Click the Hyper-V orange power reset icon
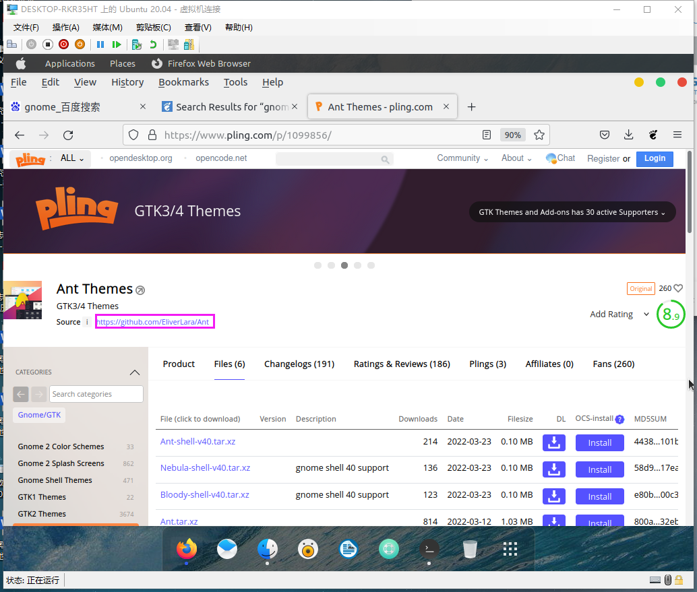The width and height of the screenshot is (697, 592). (x=80, y=44)
